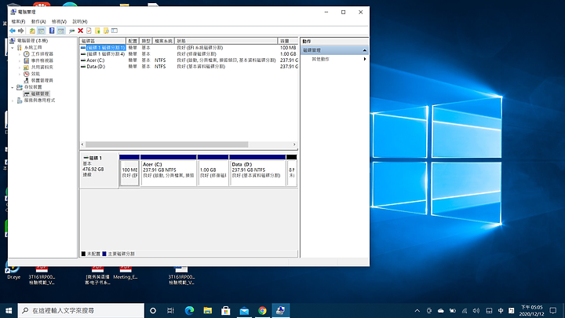Screen dimensions: 565x318
Task: Open Cortana circle icon on taskbar
Action: 153,310
